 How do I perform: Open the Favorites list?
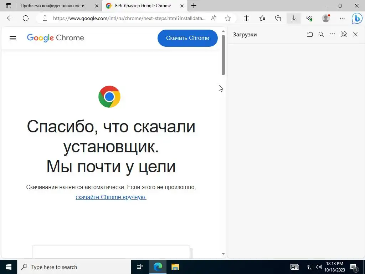click(x=262, y=18)
